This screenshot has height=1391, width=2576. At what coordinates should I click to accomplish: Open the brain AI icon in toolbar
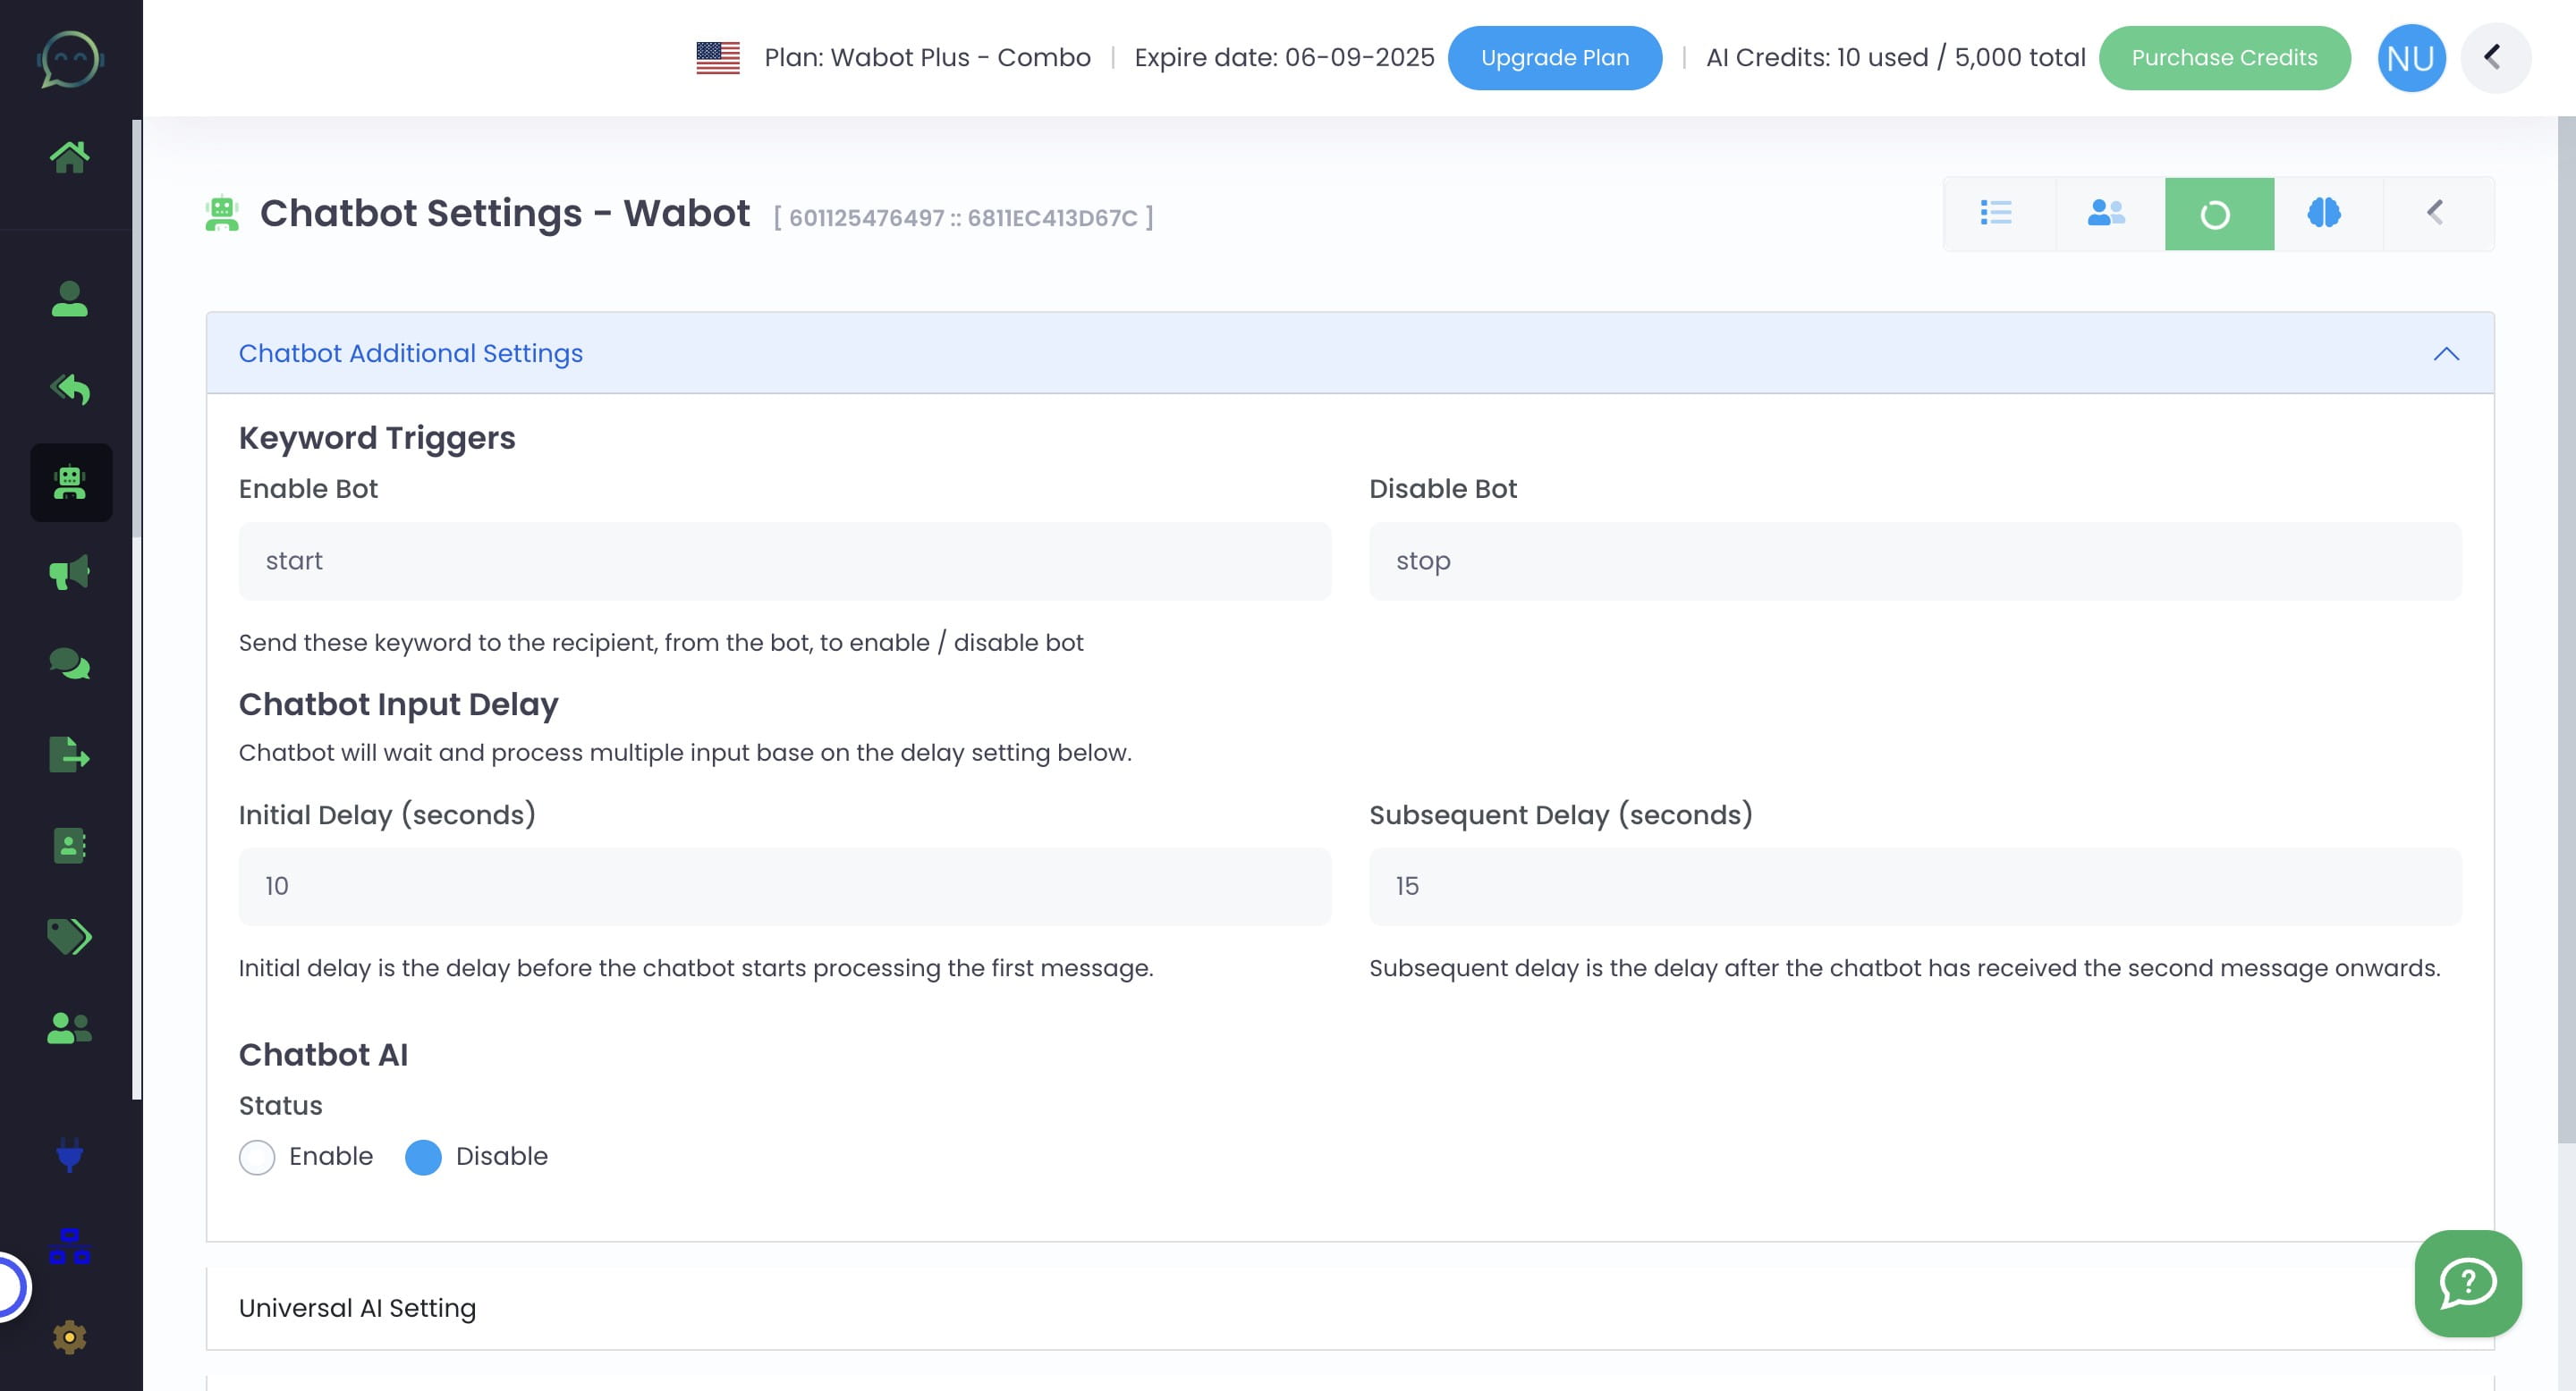pyautogui.click(x=2324, y=213)
